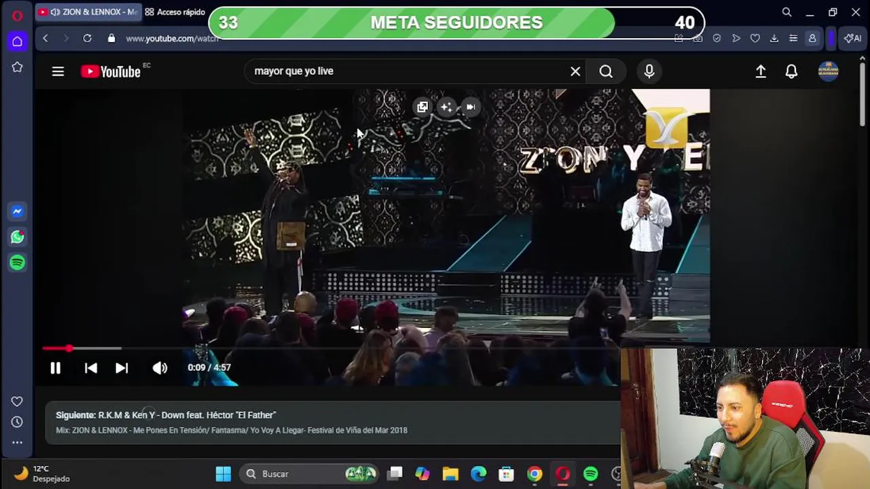Viewport: 870px width, 489px height.
Task: Click the taskbar Buscar search box
Action: [x=309, y=474]
